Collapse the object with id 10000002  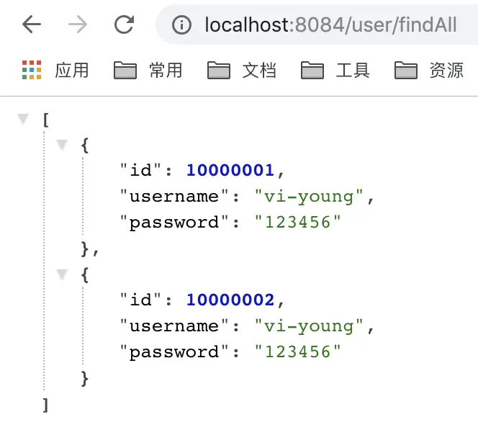[62, 274]
